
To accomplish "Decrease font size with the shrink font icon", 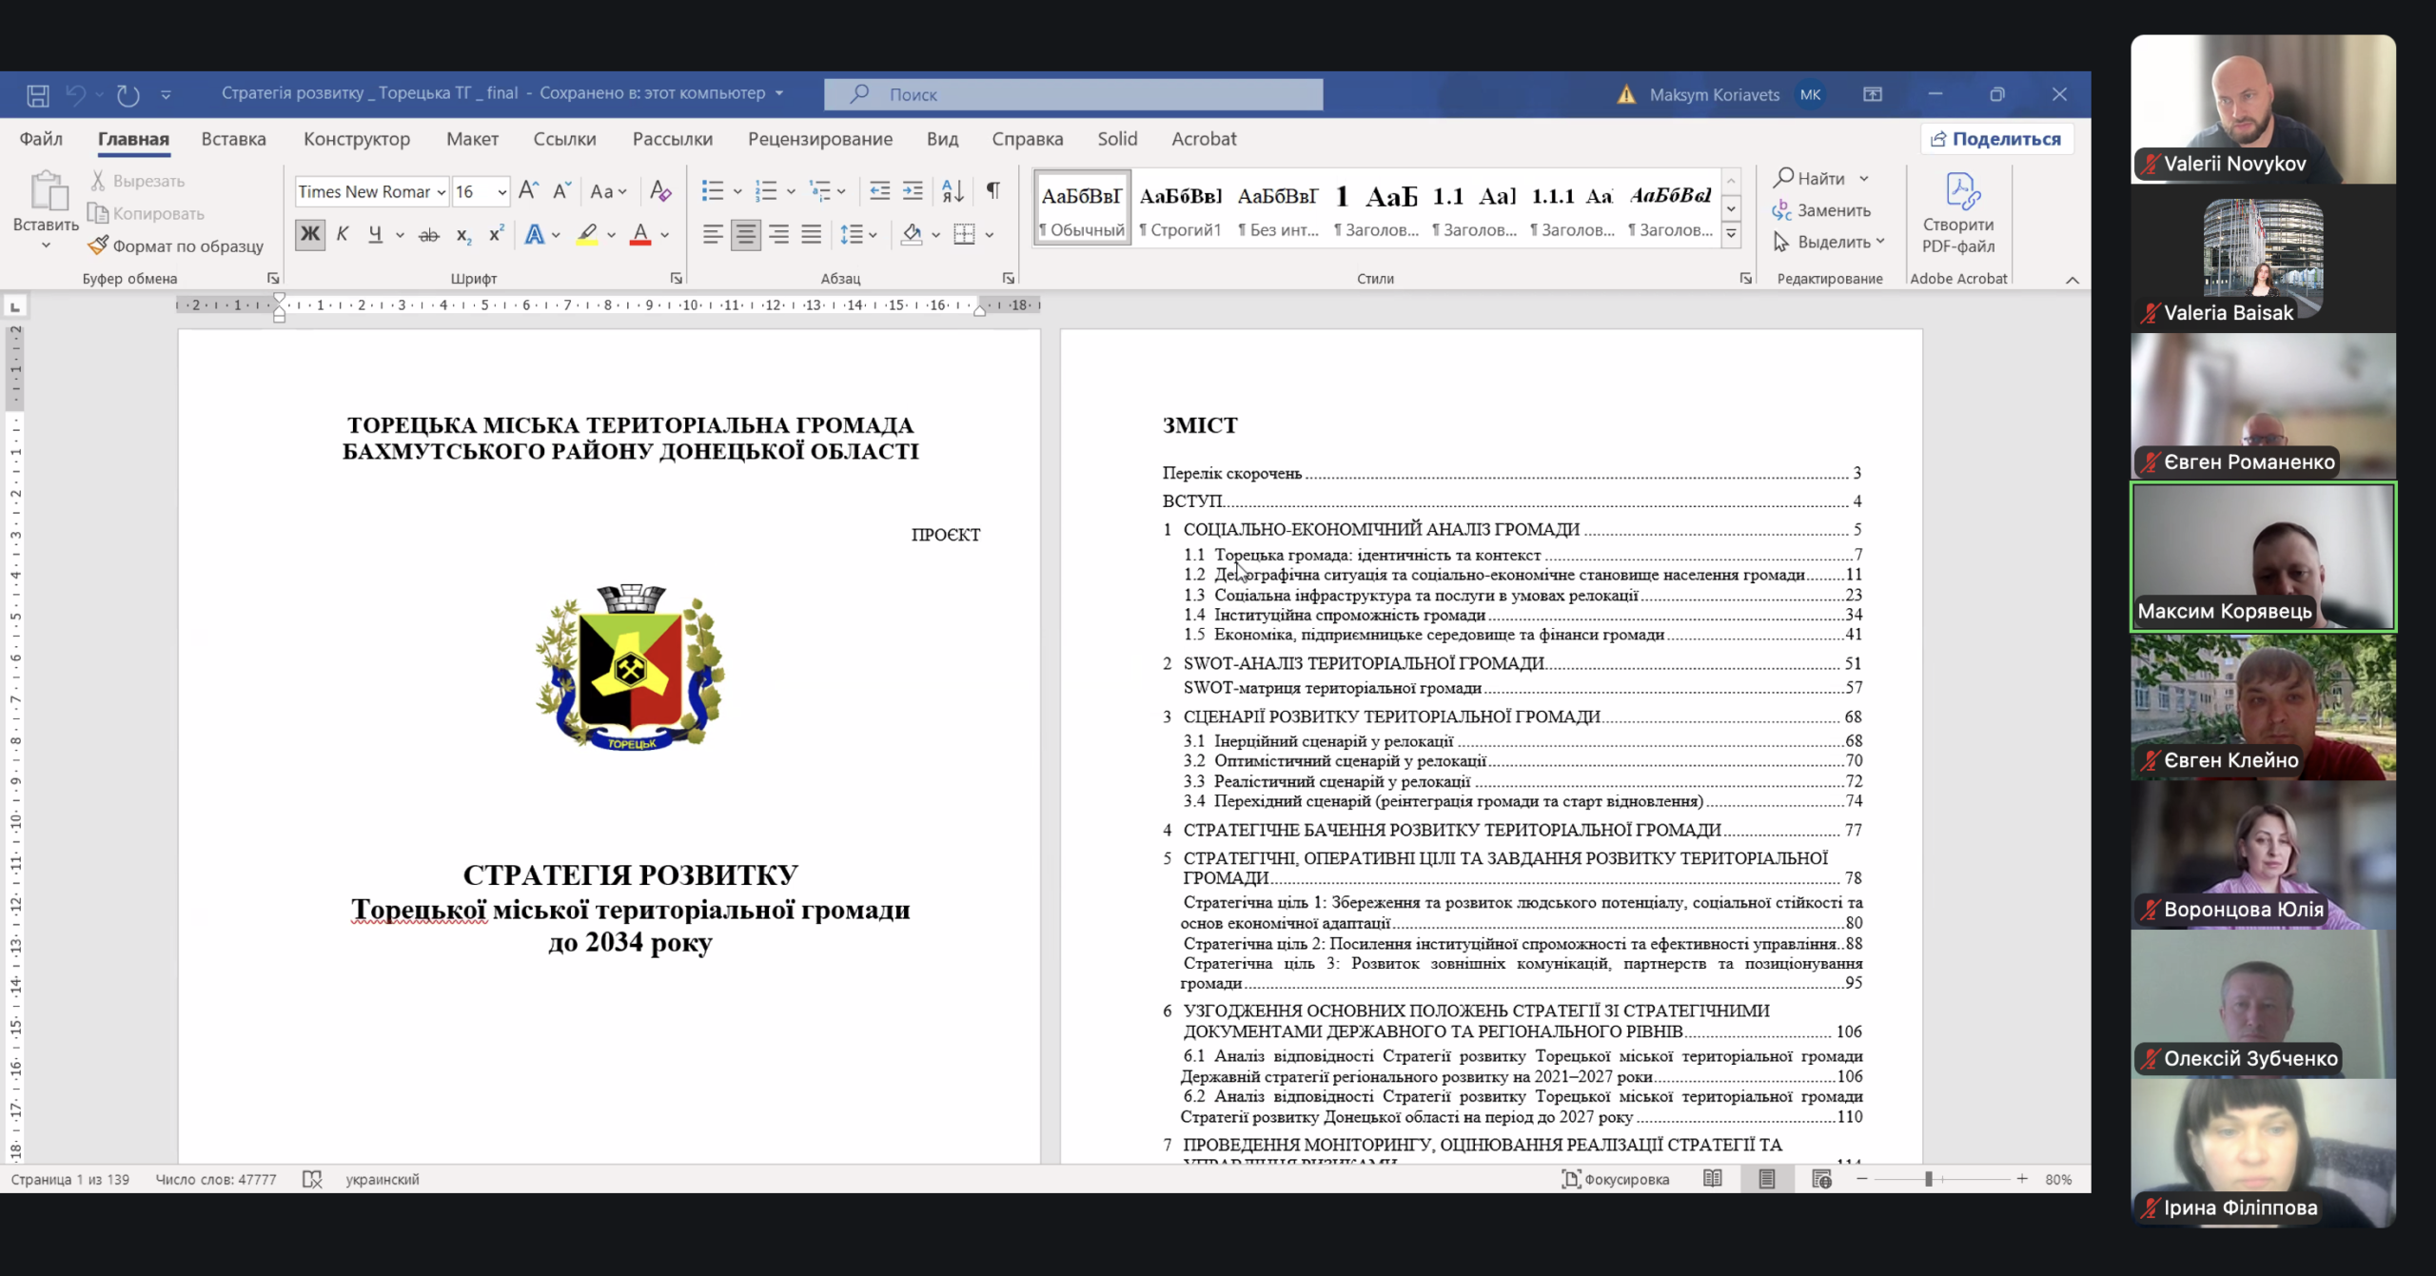I will click(561, 191).
